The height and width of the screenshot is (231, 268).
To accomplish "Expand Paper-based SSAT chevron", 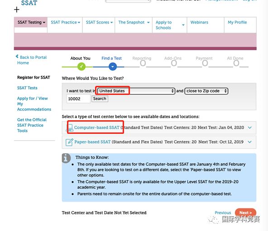I will [250, 142].
